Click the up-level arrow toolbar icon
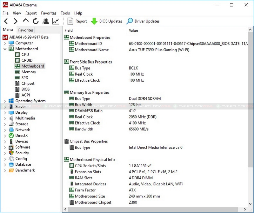Image resolution: width=254 pixels, height=213 pixels. point(26,21)
